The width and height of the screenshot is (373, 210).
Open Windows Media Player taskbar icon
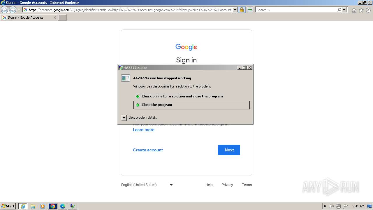pos(43,206)
